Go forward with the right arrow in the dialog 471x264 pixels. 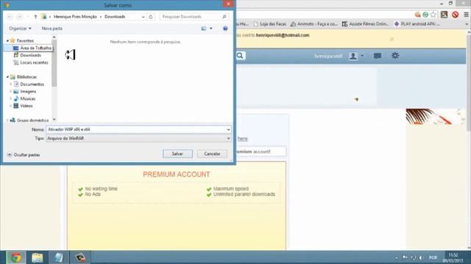pyautogui.click(x=20, y=17)
